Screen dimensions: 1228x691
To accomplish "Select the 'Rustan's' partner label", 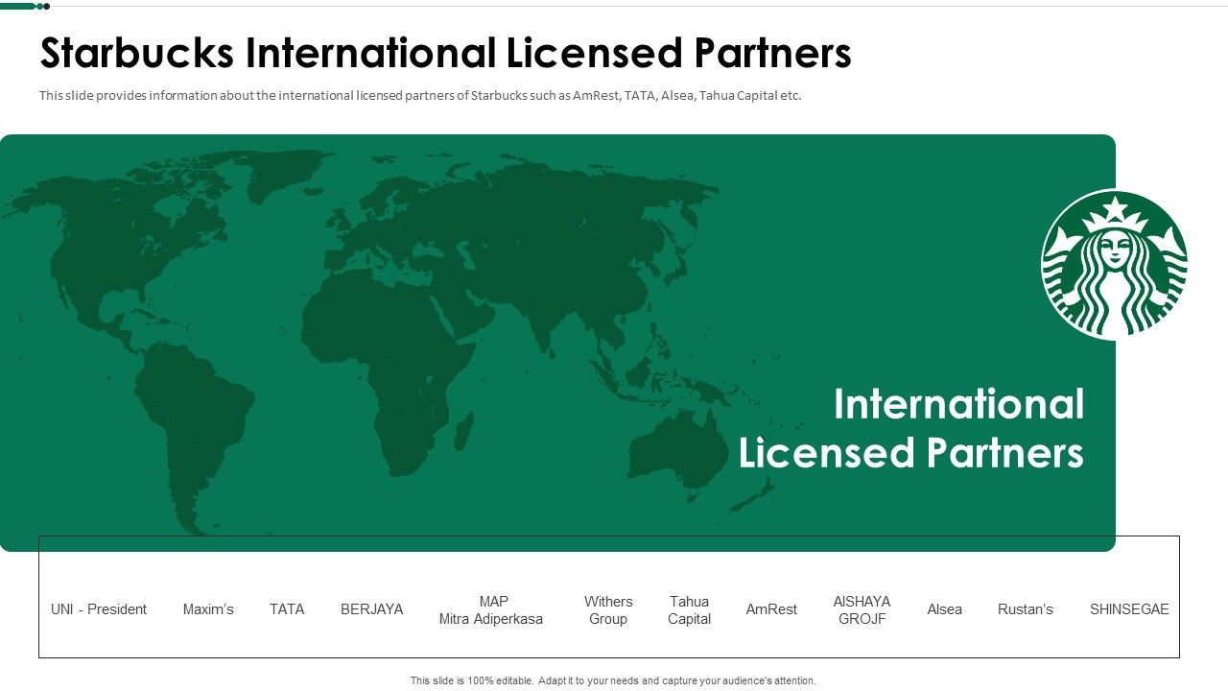I will click(1026, 609).
